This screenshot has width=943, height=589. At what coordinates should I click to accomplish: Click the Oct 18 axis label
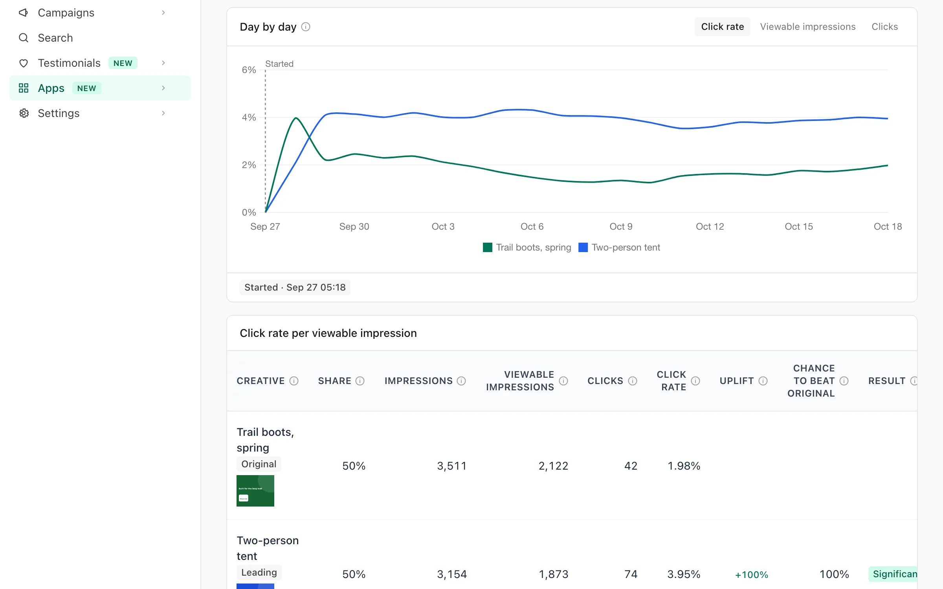pyautogui.click(x=888, y=227)
